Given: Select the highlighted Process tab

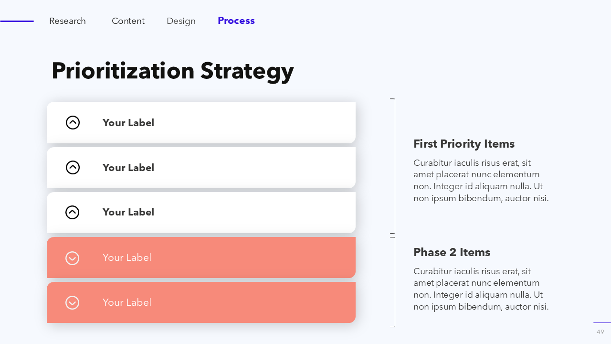Looking at the screenshot, I should 236,21.
